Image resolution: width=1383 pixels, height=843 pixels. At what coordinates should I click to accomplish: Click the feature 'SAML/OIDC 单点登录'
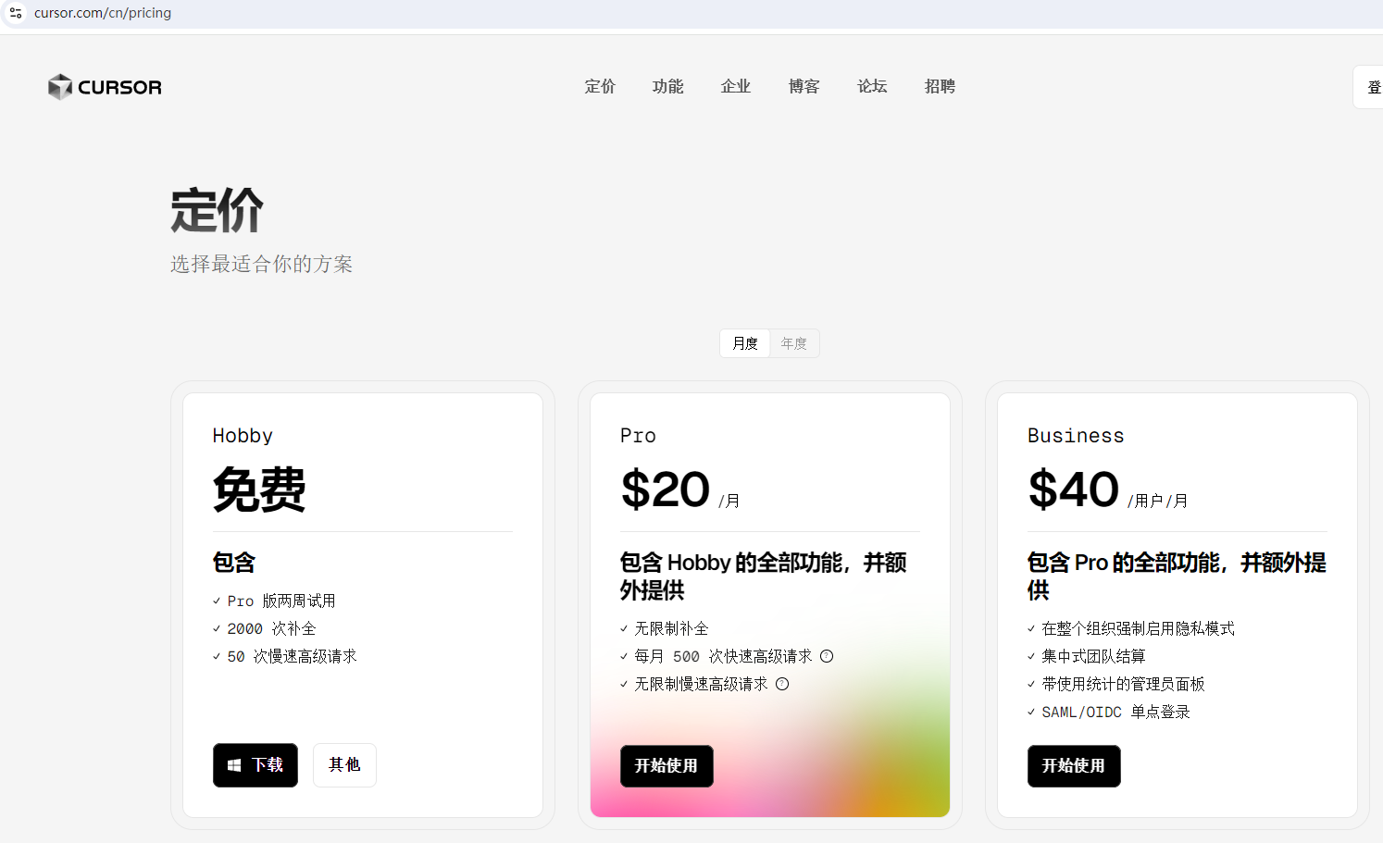(x=1115, y=712)
